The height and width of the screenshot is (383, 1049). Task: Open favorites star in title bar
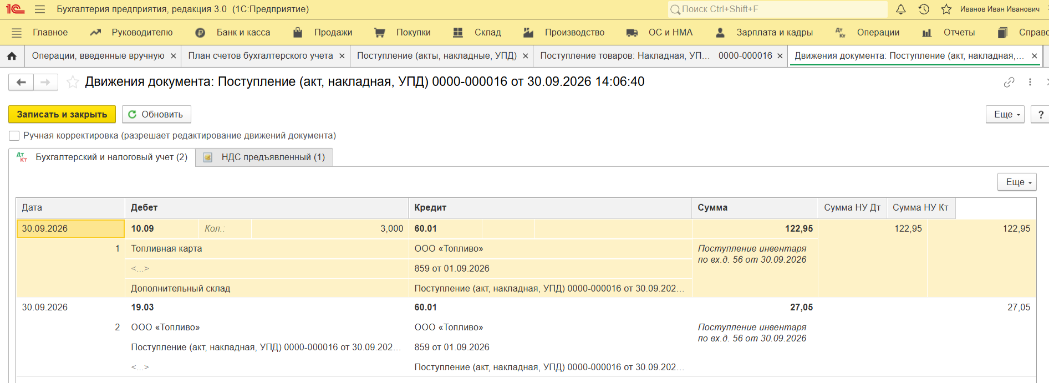946,9
